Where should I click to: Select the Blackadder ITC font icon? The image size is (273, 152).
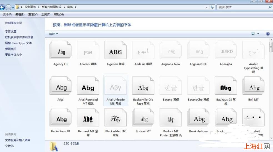point(116,117)
